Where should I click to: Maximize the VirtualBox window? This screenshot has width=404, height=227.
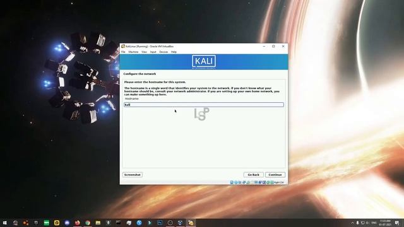pyautogui.click(x=273, y=46)
